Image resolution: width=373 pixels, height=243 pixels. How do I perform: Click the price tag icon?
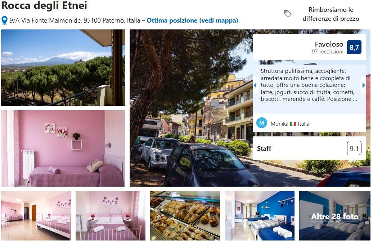click(287, 14)
